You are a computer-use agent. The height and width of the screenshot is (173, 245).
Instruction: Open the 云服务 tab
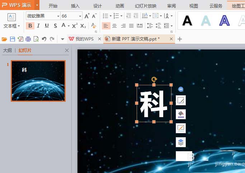click(216, 6)
